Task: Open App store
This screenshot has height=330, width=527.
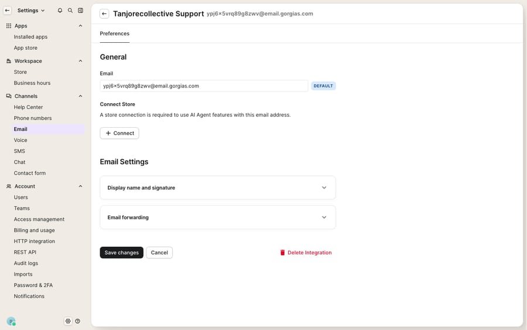Action: 26,48
